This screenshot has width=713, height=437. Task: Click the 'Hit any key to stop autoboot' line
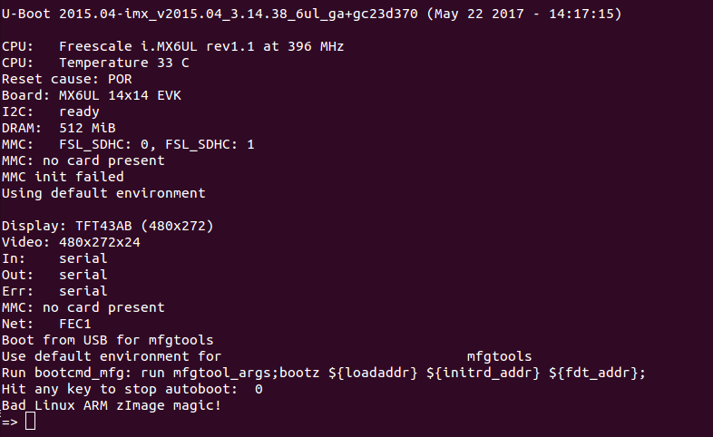click(132, 389)
